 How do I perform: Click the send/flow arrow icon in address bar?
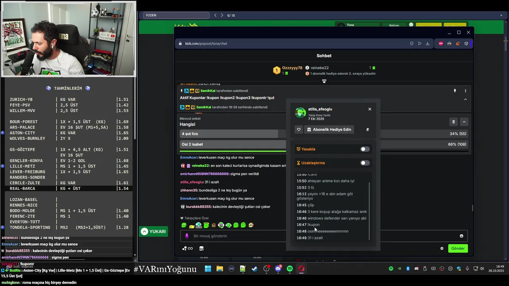420,43
